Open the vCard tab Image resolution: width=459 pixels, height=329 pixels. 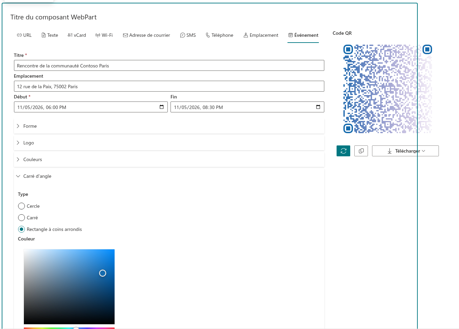click(x=77, y=35)
